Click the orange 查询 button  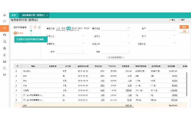point(184,27)
